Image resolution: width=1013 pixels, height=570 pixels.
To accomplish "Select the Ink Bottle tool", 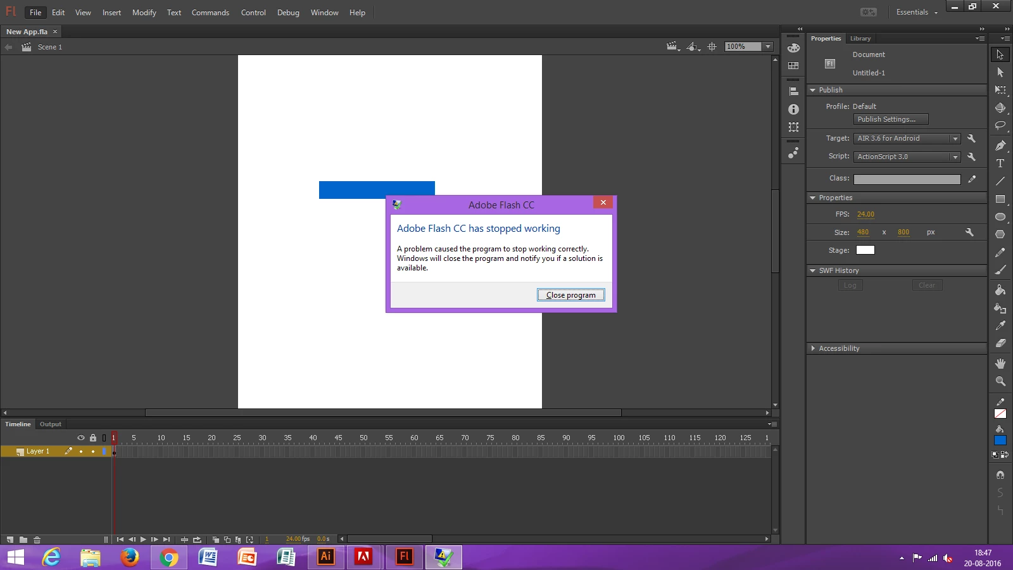I will point(1000,308).
